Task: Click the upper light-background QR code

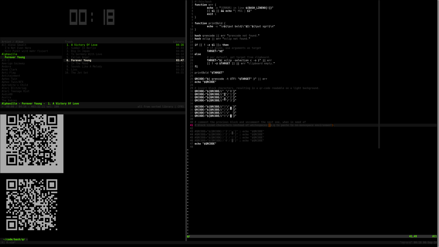Action: 32,144
